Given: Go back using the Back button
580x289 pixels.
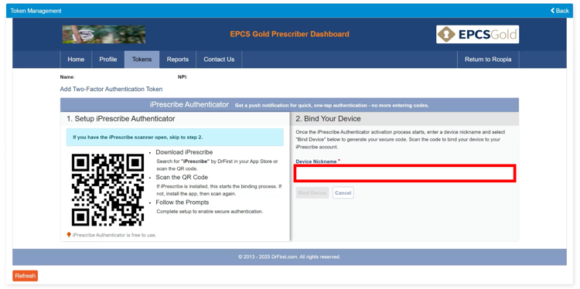Looking at the screenshot, I should point(560,11).
